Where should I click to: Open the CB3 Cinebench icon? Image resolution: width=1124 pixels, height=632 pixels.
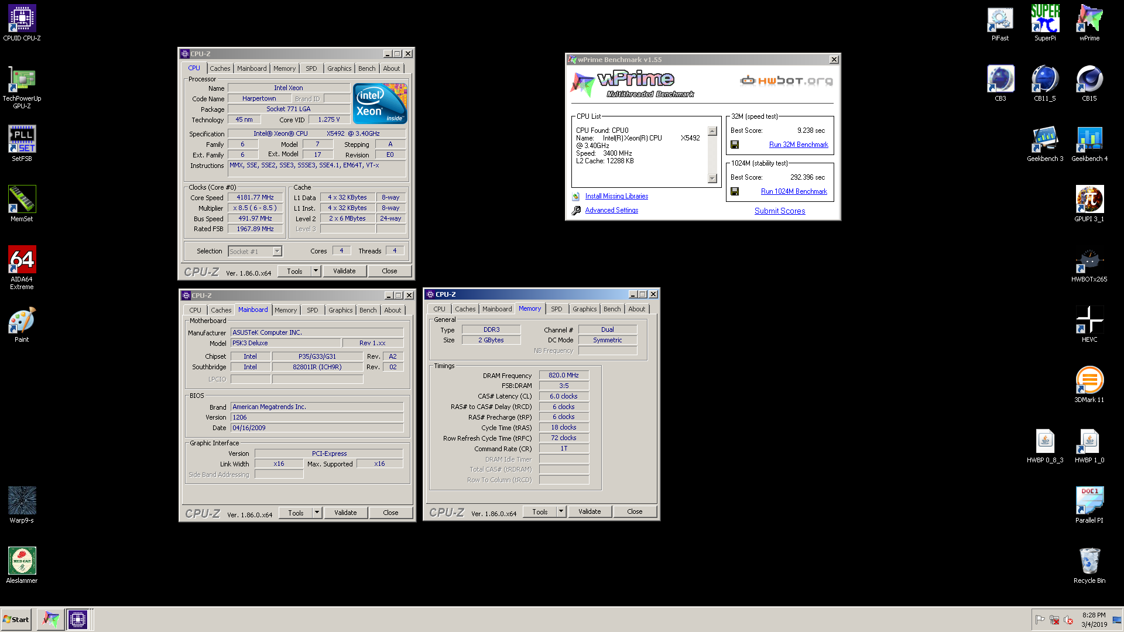[1000, 84]
